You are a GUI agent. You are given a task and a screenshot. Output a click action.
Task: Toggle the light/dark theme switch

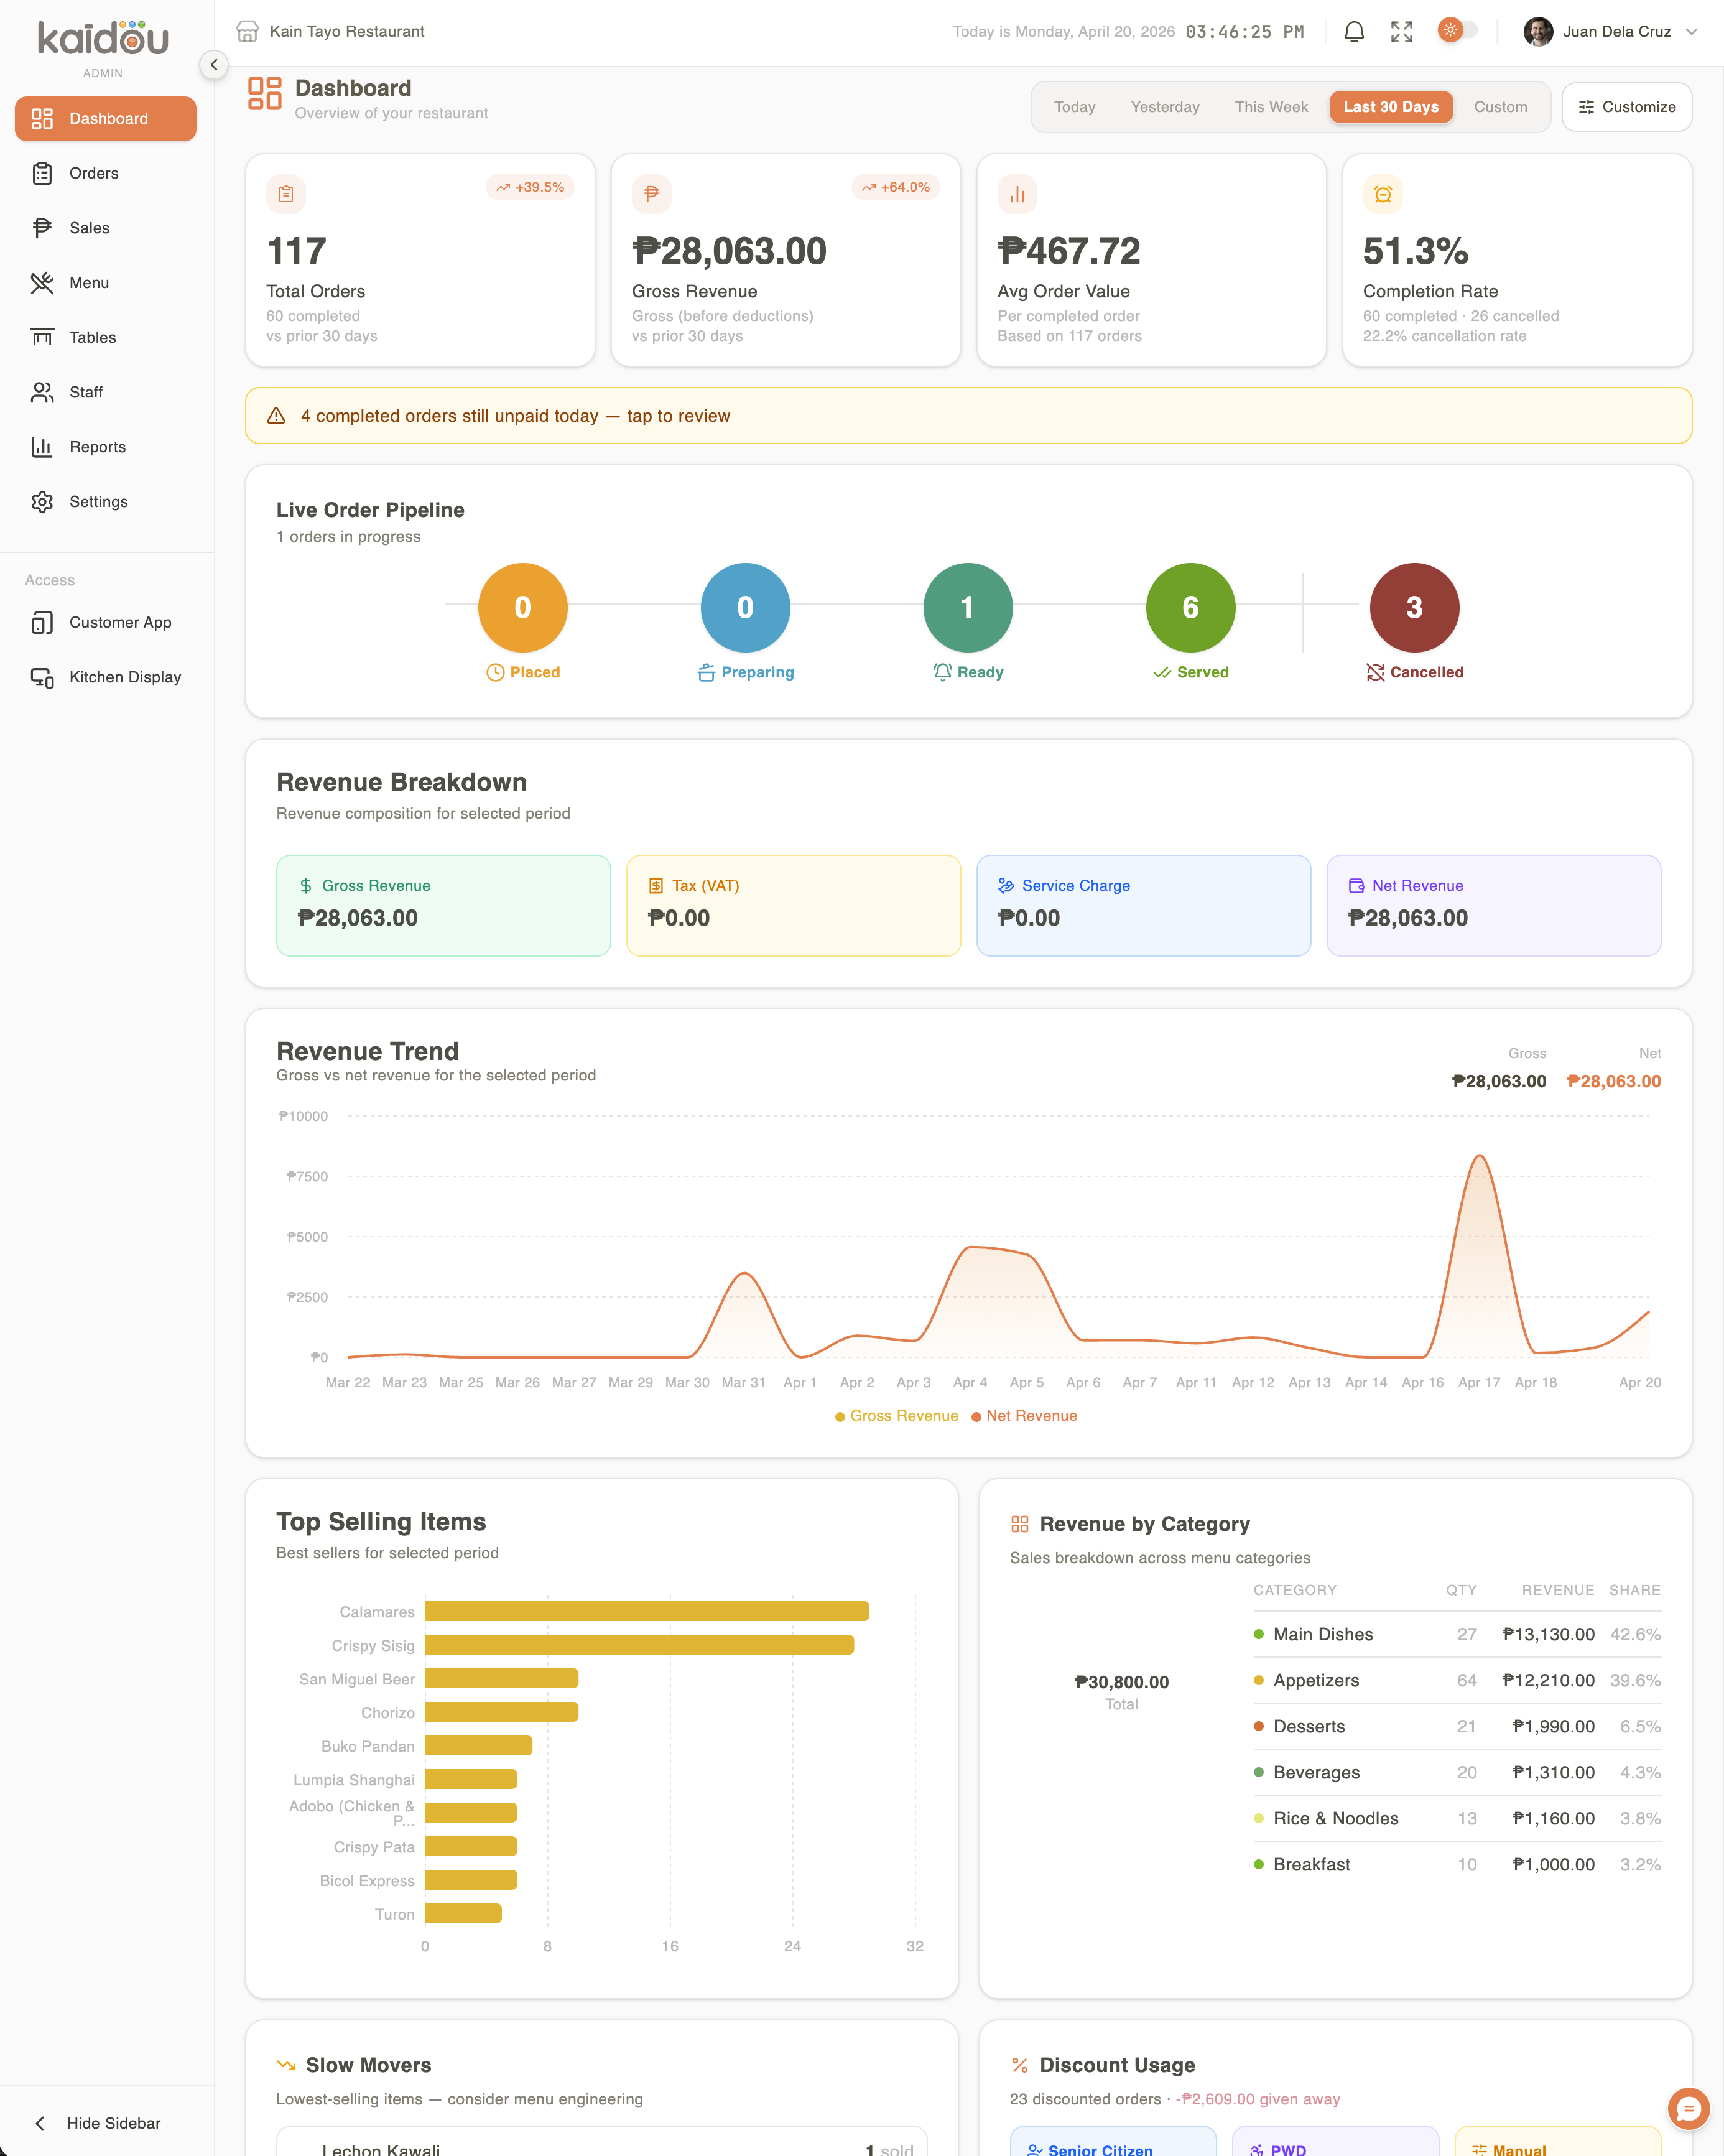click(x=1457, y=30)
